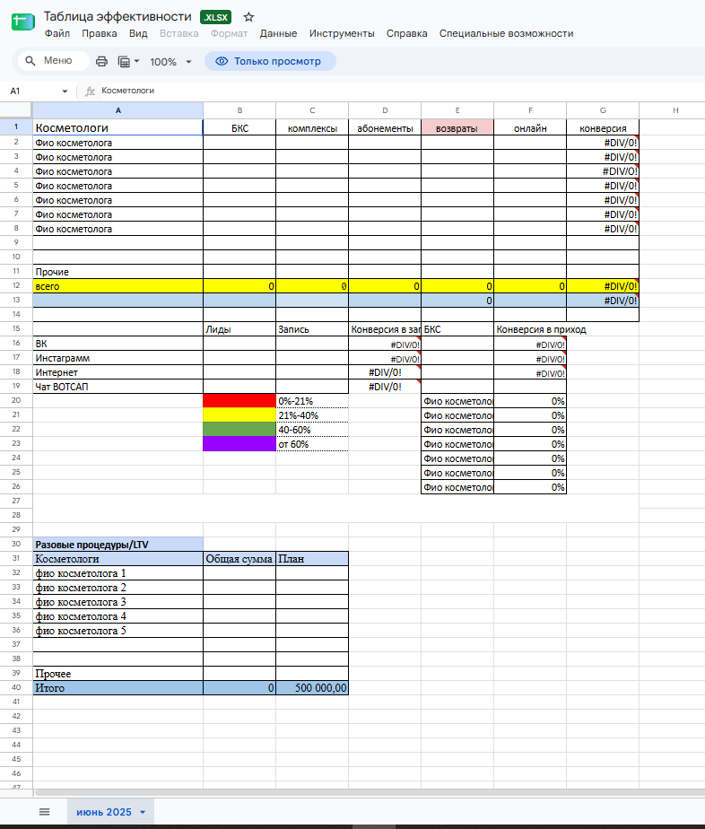Select column header G
This screenshot has width=705, height=829.
click(x=603, y=110)
